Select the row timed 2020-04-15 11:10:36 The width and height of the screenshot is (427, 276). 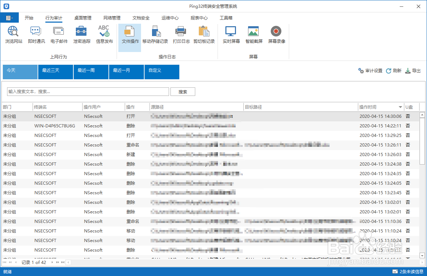pos(210,222)
